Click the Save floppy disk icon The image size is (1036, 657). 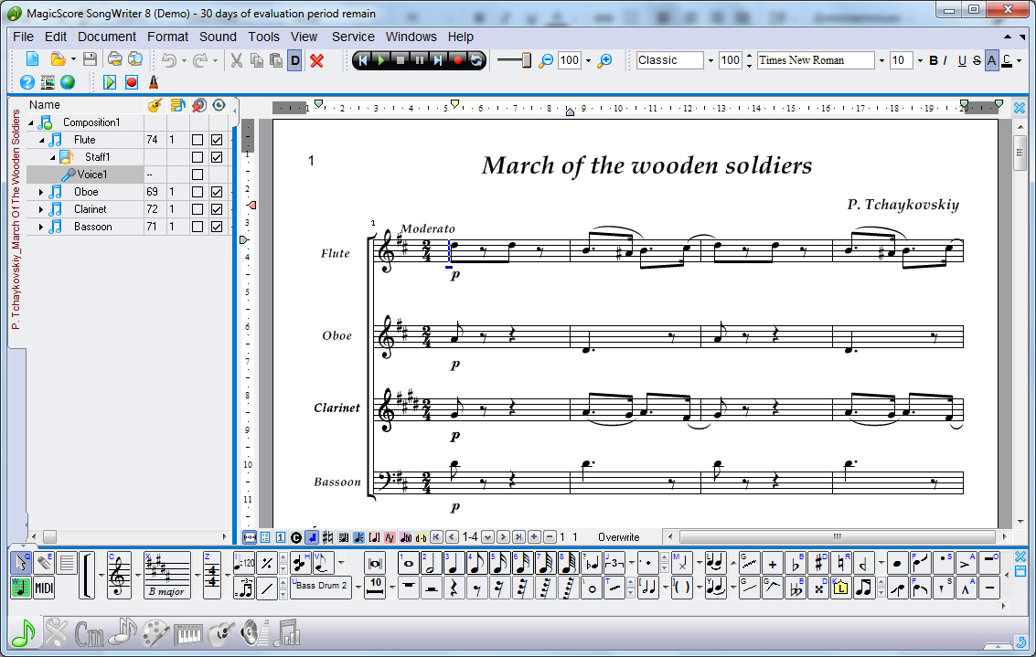pyautogui.click(x=90, y=60)
